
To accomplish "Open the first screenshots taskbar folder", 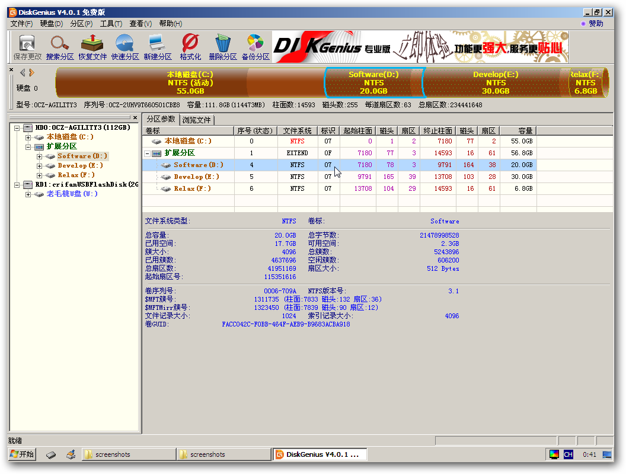I will [129, 454].
